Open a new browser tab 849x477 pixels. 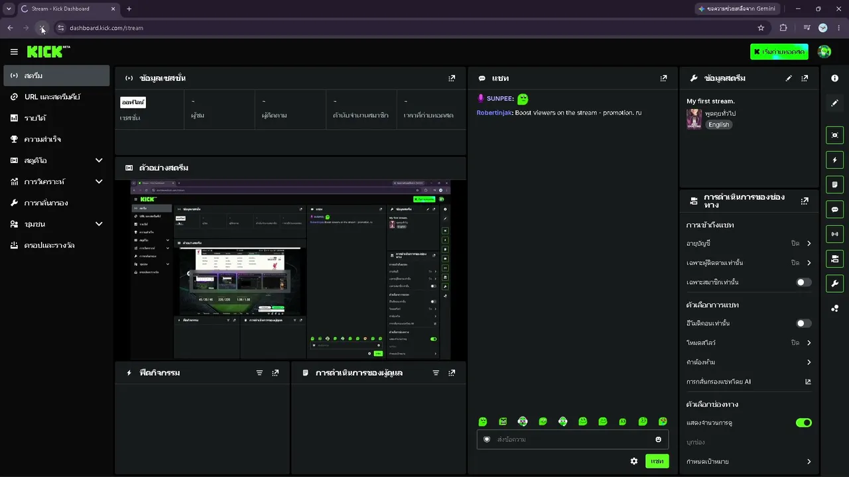[x=129, y=9]
